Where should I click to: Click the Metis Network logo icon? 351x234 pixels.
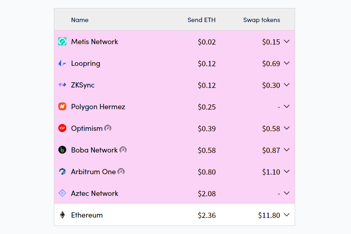coord(62,41)
